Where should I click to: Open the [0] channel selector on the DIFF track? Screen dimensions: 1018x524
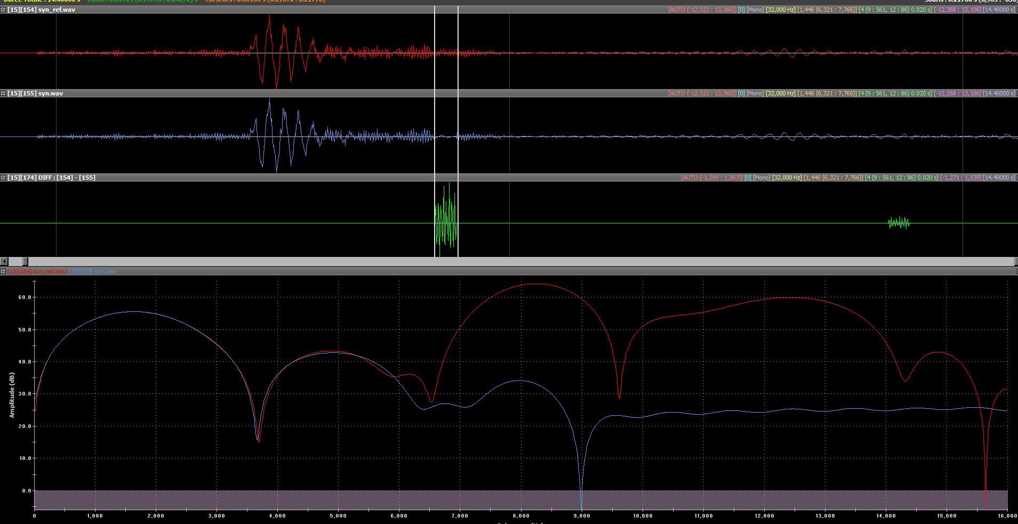748,178
